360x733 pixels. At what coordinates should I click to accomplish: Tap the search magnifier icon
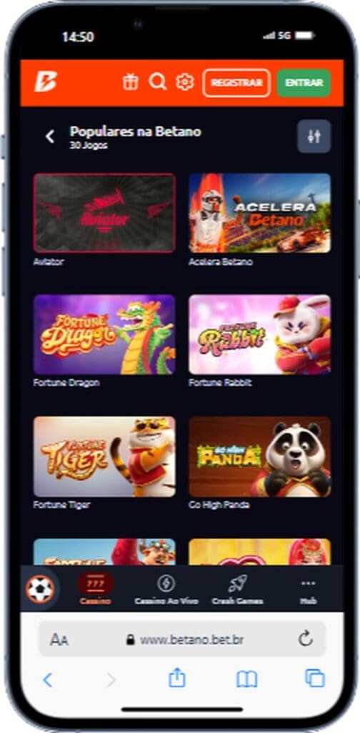158,82
